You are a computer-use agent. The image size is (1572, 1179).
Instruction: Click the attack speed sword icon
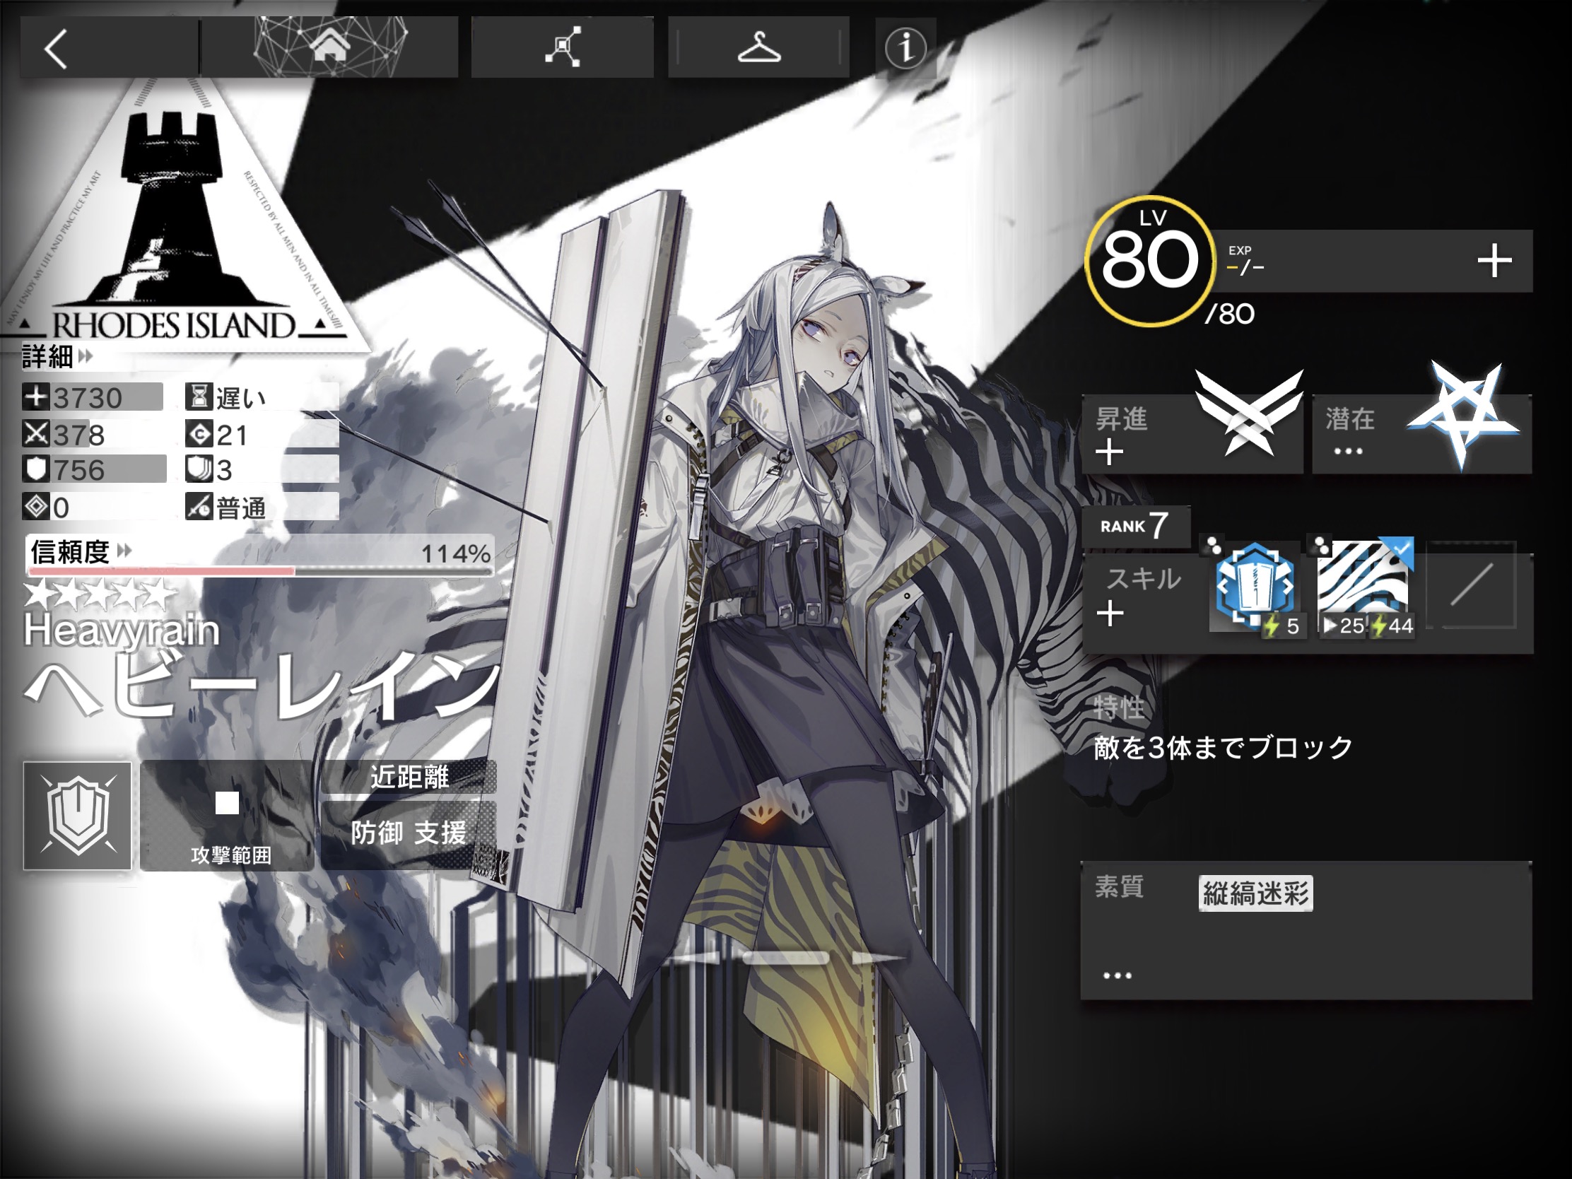(x=199, y=507)
